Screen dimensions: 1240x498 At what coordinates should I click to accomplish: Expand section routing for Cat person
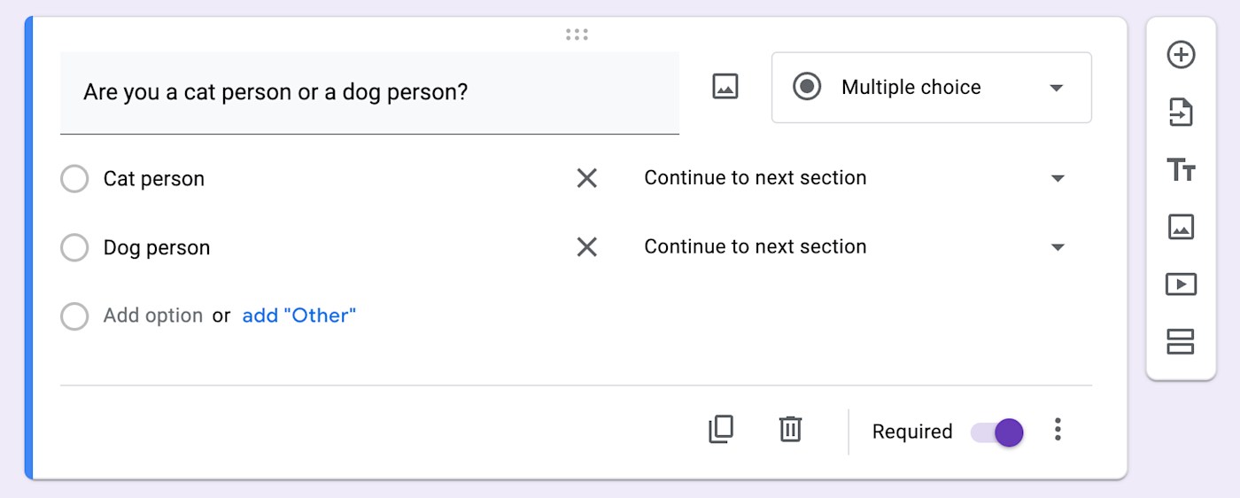[1057, 178]
